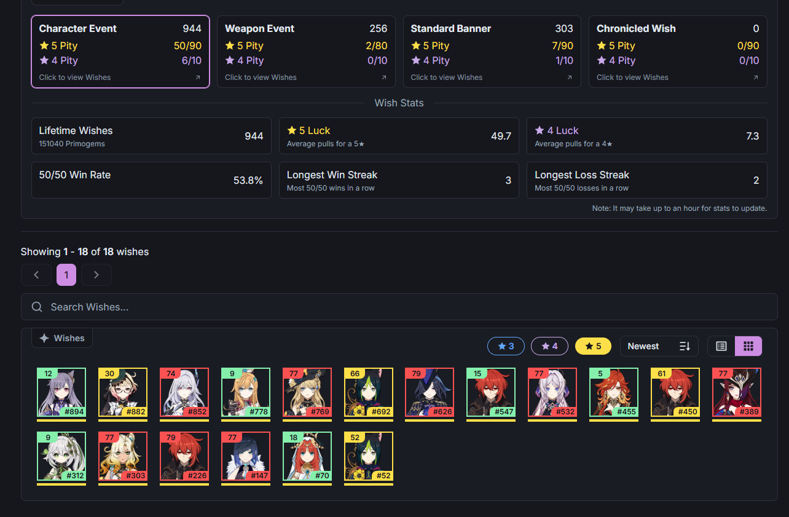Open wish #547 character thumbnail
This screenshot has width=789, height=517.
coord(492,392)
